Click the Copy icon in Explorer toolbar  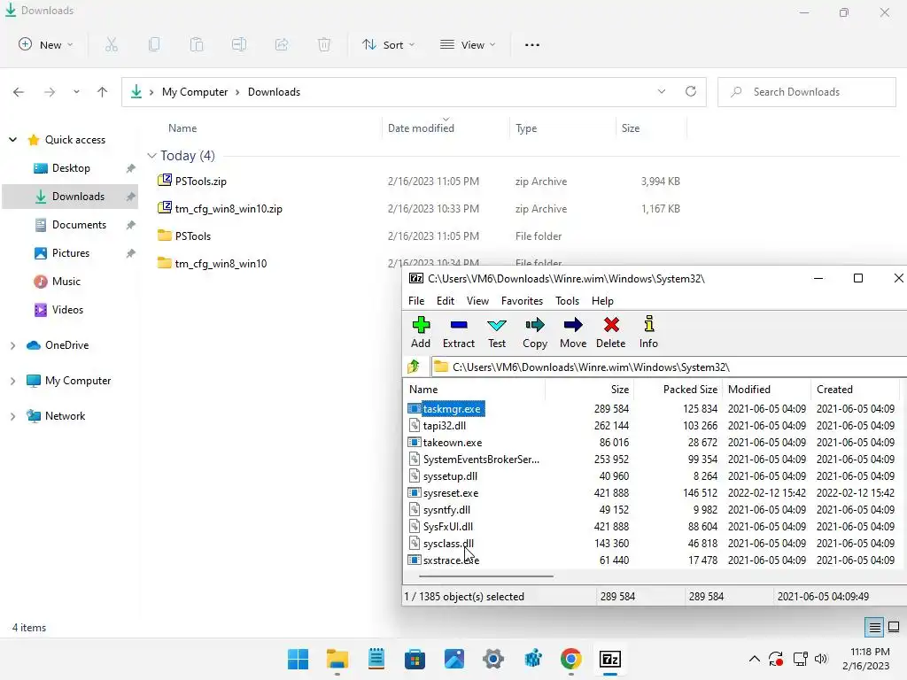click(154, 44)
